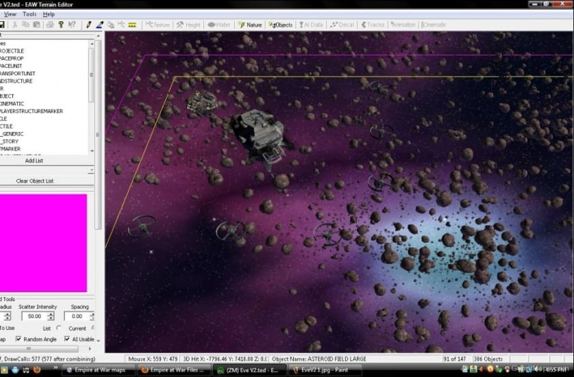Open the dropdown arrow below Add List

91,170
